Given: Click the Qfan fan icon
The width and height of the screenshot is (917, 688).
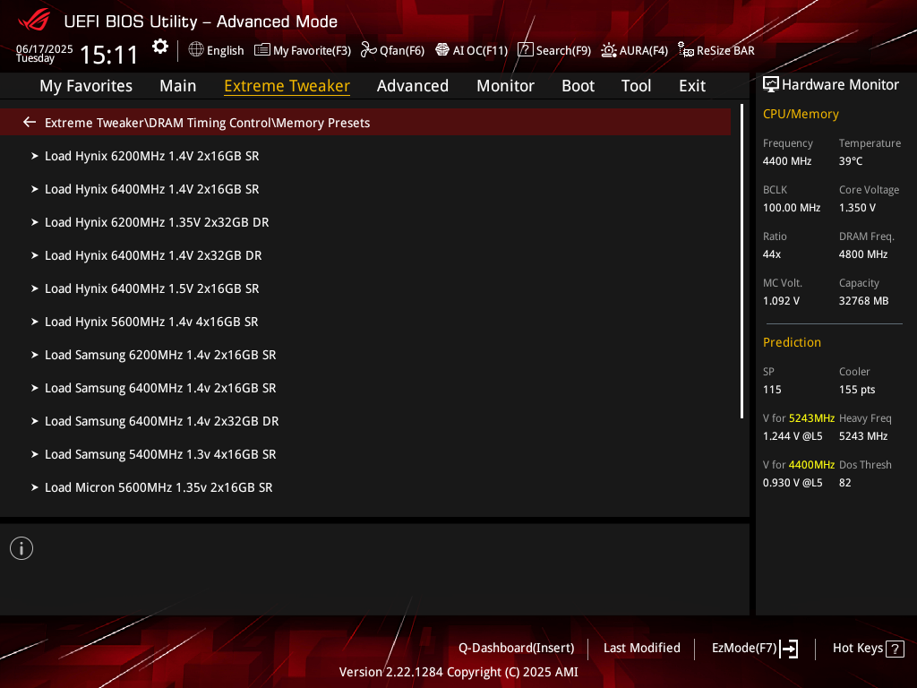Looking at the screenshot, I should tap(368, 50).
